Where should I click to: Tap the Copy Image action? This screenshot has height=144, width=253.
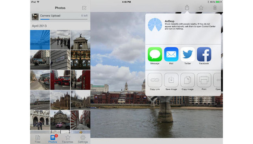[187, 80]
